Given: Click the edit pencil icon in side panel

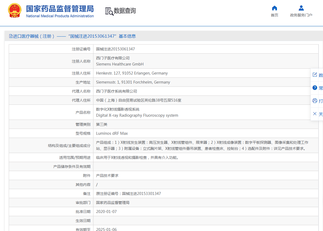Looking at the screenshot, I should coord(315,75).
